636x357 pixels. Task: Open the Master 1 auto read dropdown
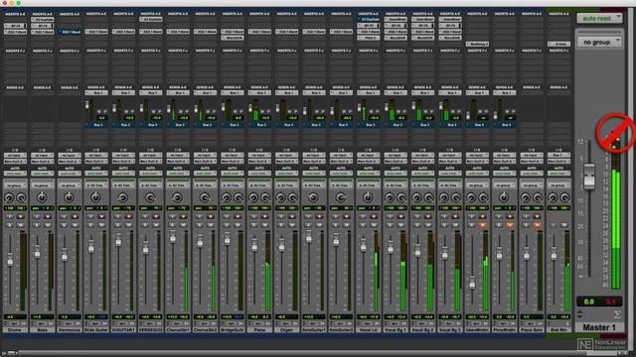[x=599, y=18]
